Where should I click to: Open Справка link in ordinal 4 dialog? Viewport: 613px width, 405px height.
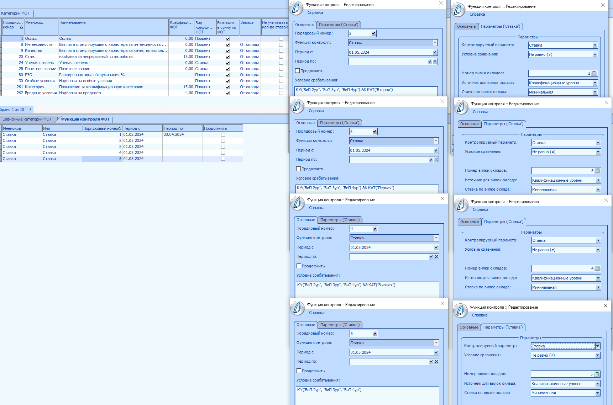click(317, 208)
